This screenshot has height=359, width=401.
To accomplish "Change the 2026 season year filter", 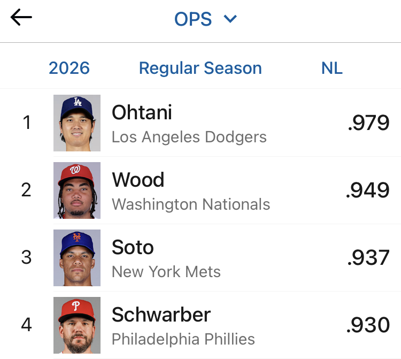I will click(x=69, y=68).
